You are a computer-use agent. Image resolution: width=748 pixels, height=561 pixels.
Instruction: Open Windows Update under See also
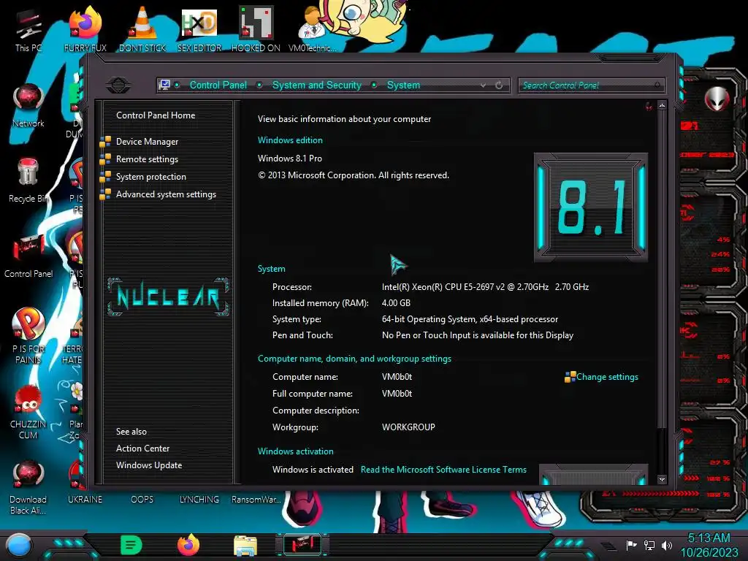coord(149,465)
